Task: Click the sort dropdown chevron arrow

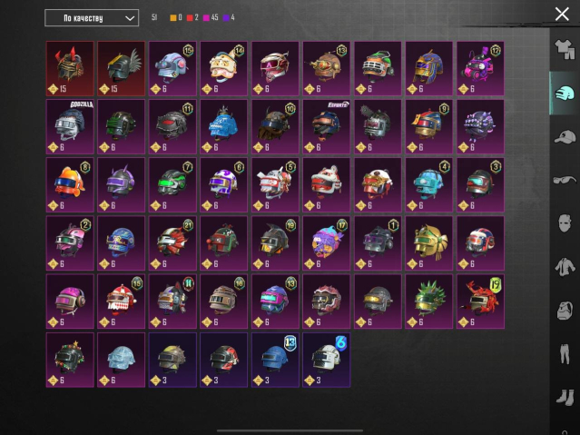Action: point(130,18)
